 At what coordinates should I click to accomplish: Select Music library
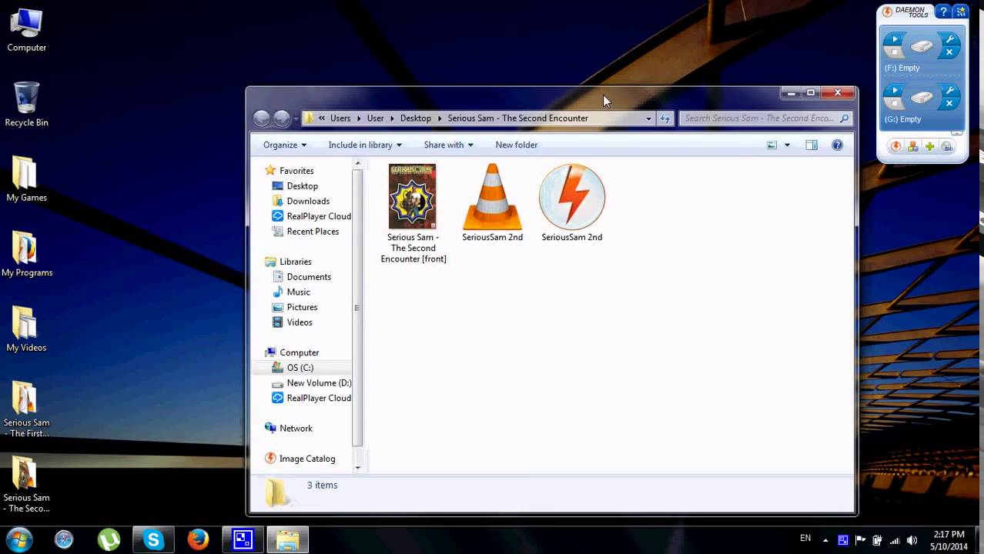click(298, 292)
